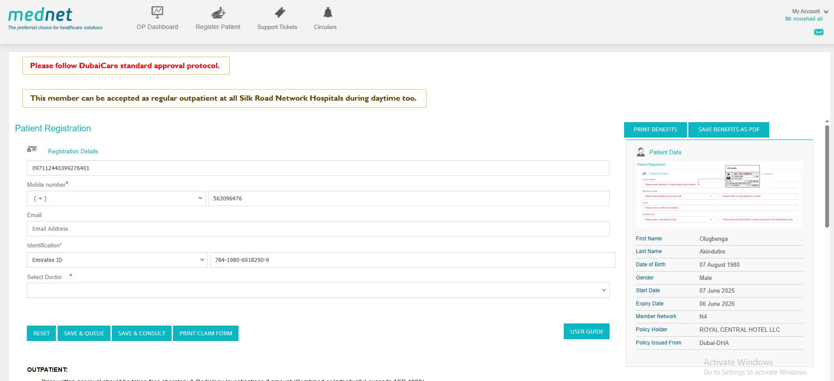Click the Emirates ID number field
This screenshot has width=834, height=381.
412,260
